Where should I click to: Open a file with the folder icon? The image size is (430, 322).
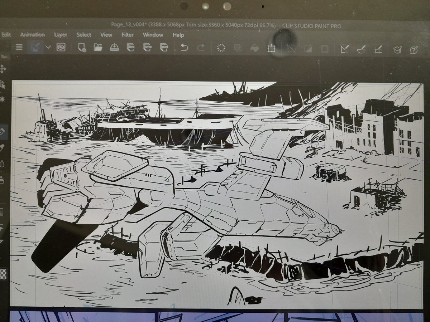point(98,47)
